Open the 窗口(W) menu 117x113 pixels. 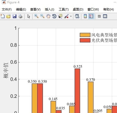click(93, 10)
